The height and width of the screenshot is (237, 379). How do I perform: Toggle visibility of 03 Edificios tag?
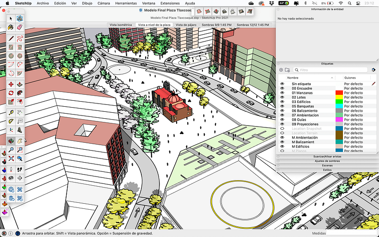(282, 102)
